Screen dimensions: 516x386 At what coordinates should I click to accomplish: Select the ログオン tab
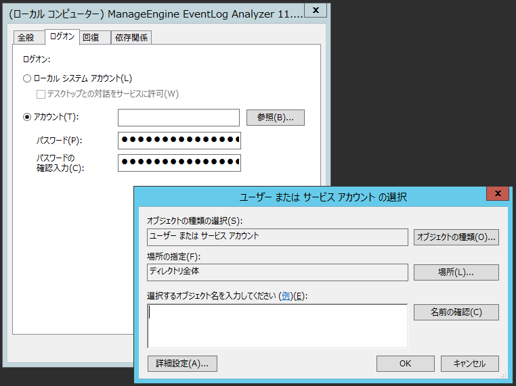[62, 37]
